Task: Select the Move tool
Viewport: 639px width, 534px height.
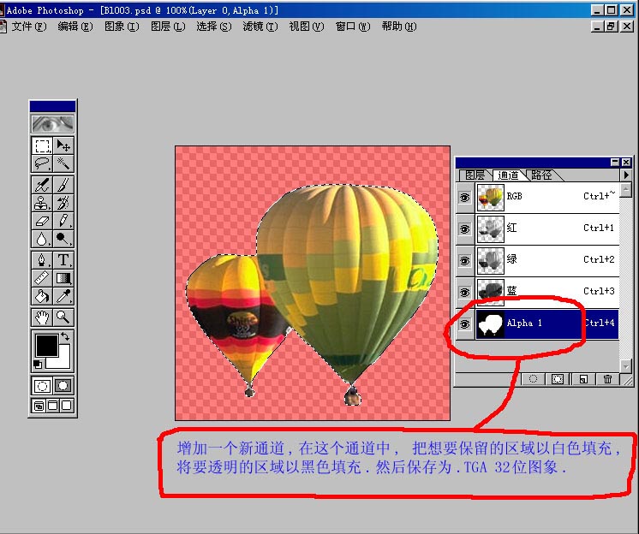Action: [x=63, y=145]
